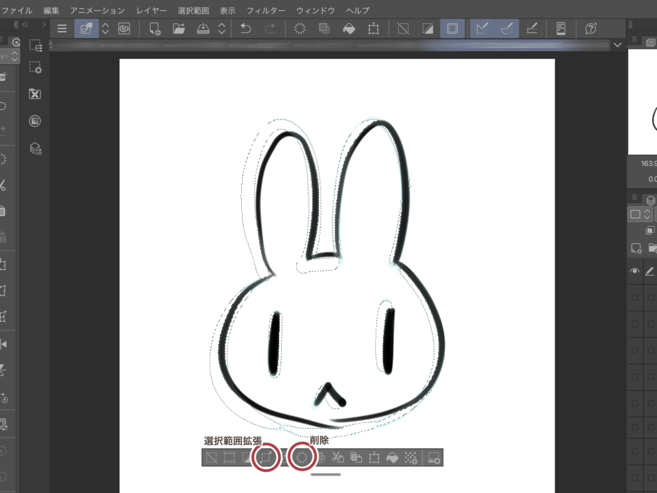The height and width of the screenshot is (493, 657).
Task: Click scale/rotate icon in the selection launcher
Action: tap(374, 457)
